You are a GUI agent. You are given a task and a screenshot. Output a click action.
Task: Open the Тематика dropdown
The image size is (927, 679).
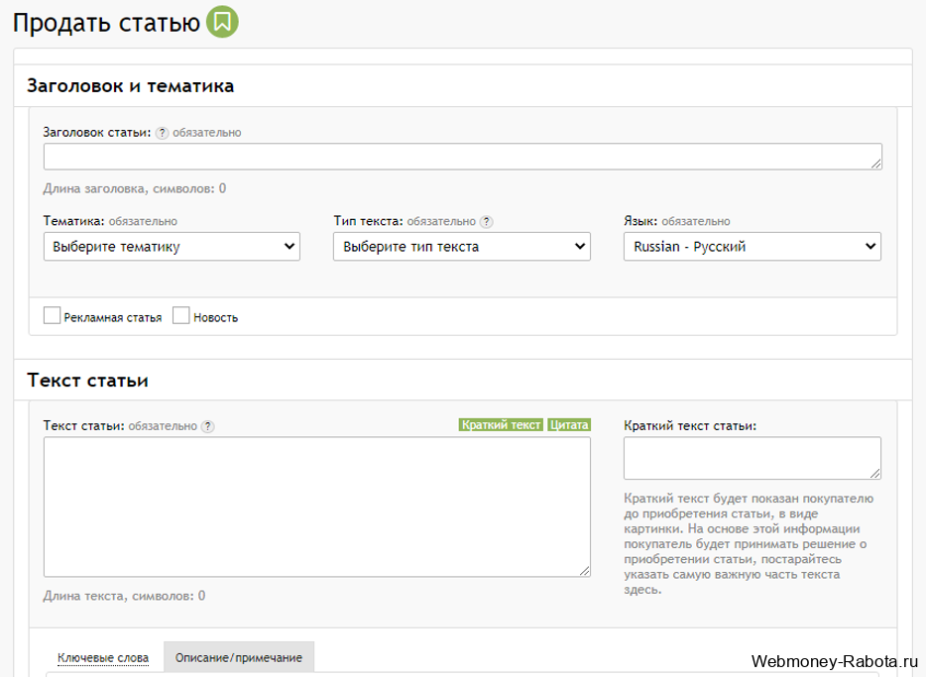tap(172, 247)
